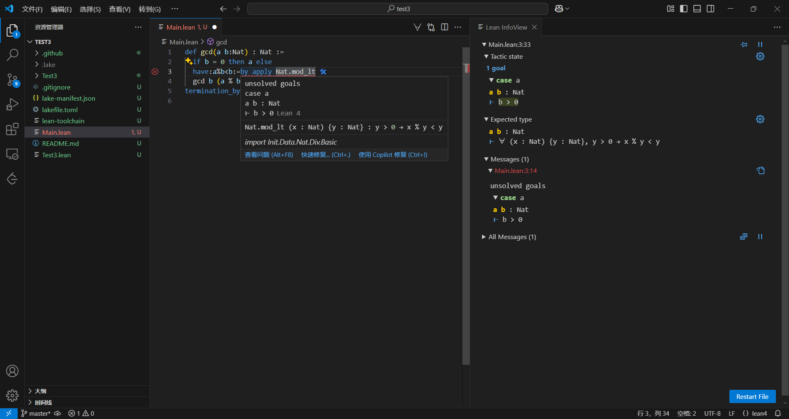Open Run and Debug view
The height and width of the screenshot is (419, 789).
tap(12, 104)
